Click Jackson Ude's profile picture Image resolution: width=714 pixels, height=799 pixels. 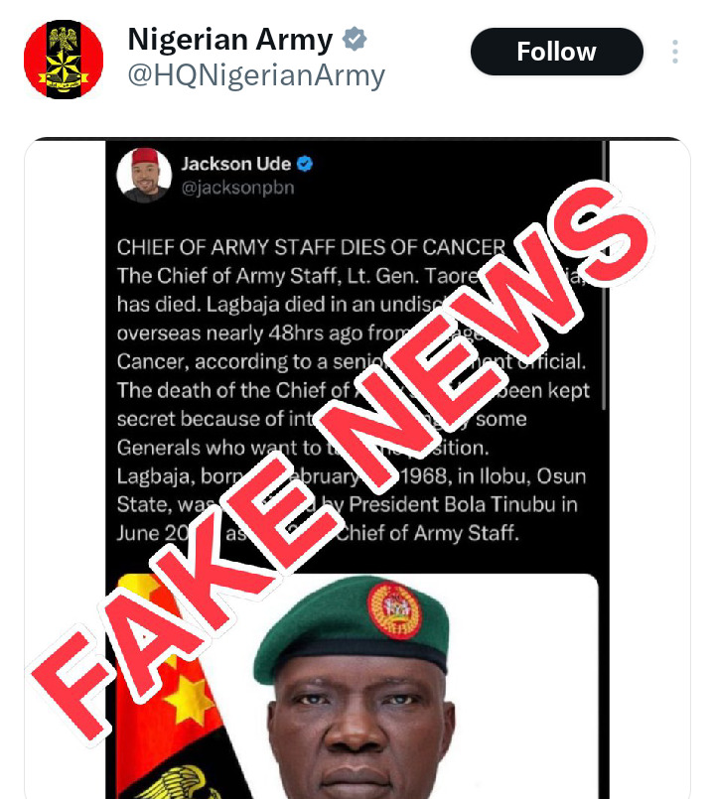point(144,176)
